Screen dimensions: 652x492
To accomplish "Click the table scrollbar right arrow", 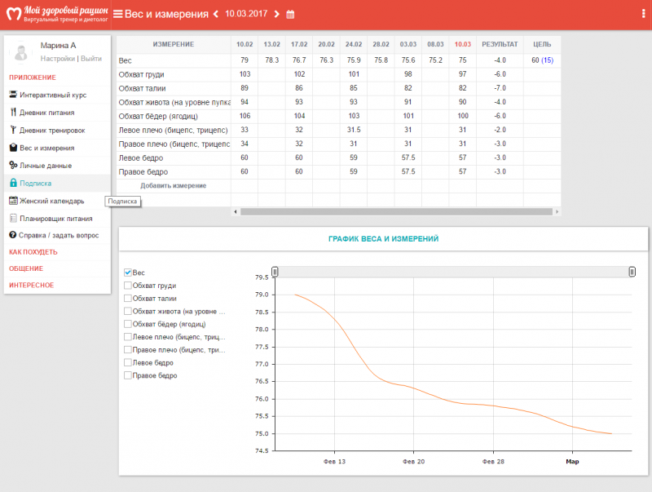I will pyautogui.click(x=557, y=212).
